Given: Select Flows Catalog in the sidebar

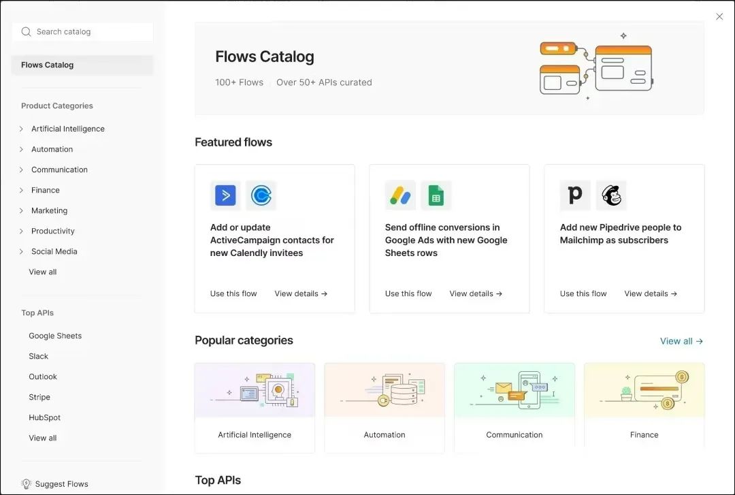Looking at the screenshot, I should point(48,65).
